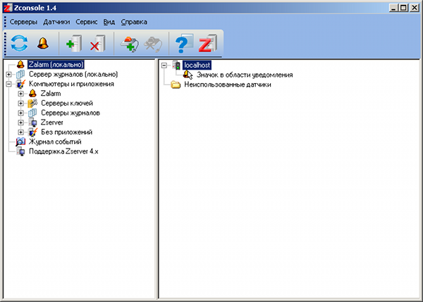Click the icon beside Компьютеры и приложения

click(20, 84)
